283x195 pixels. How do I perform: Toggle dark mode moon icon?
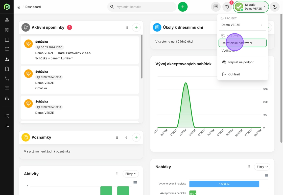click(x=275, y=7)
